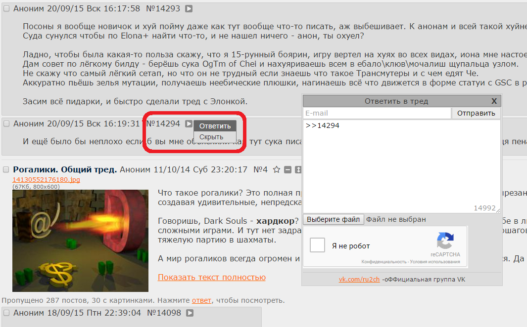Image resolution: width=527 pixels, height=327 pixels.
Task: Hide thread №4 with the minus icon
Action: pos(287,170)
